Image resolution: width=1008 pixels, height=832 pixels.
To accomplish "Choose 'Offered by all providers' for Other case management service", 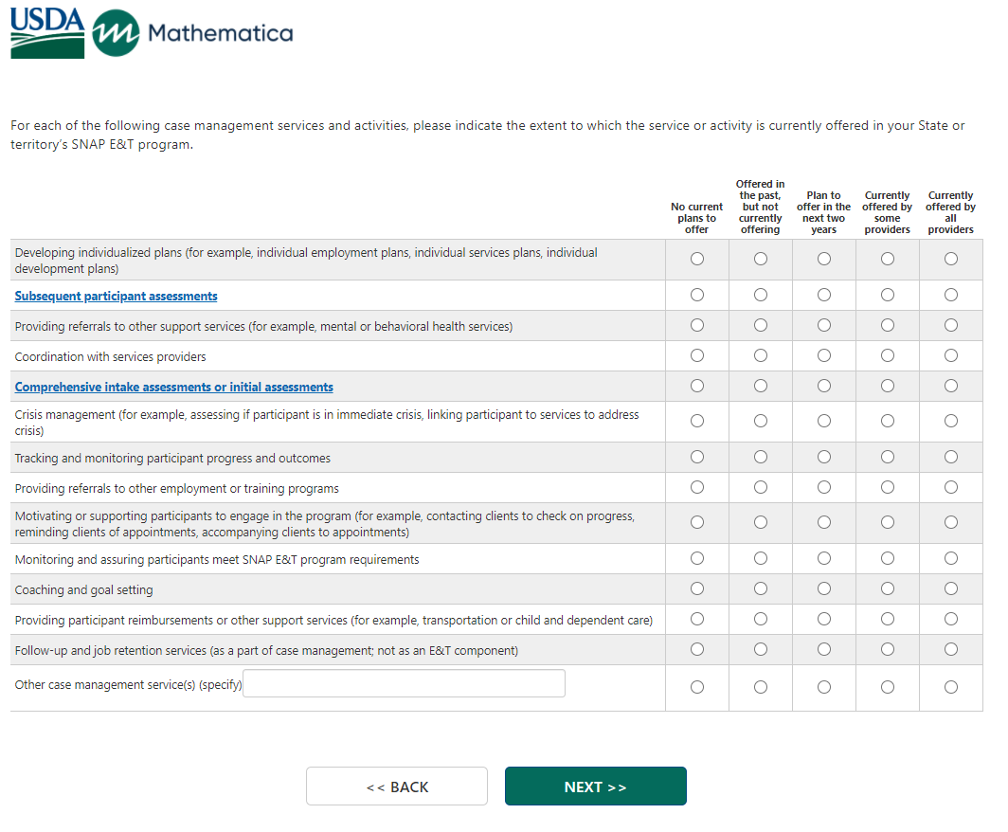I will (x=950, y=687).
